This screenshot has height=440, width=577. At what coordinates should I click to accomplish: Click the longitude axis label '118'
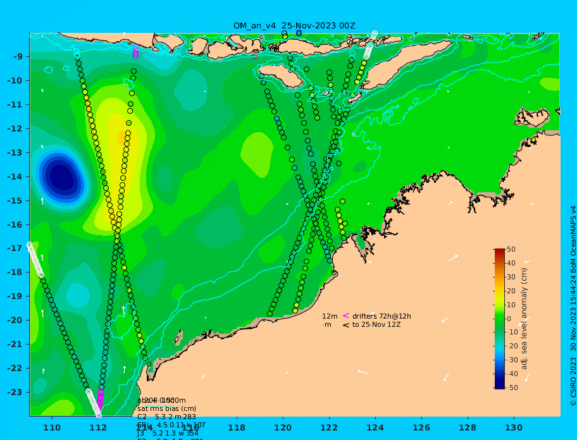(237, 428)
